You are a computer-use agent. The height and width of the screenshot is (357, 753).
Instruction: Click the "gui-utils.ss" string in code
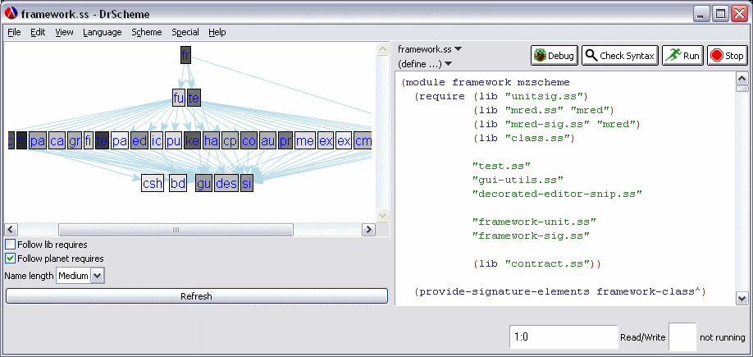point(518,180)
